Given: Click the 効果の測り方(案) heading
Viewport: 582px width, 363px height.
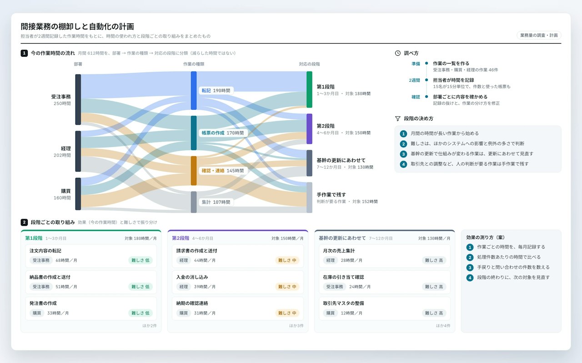Looking at the screenshot, I should click(485, 237).
